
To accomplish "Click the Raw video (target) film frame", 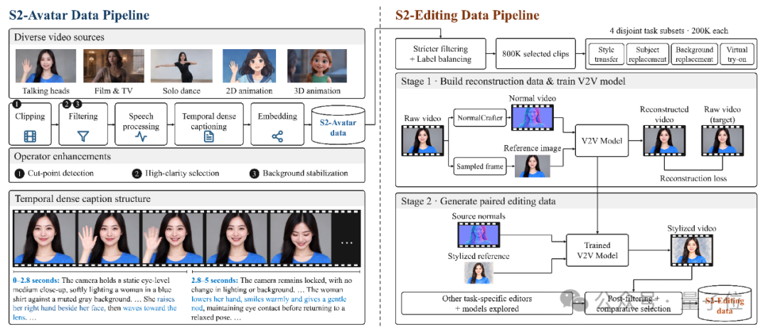I will pyautogui.click(x=722, y=140).
